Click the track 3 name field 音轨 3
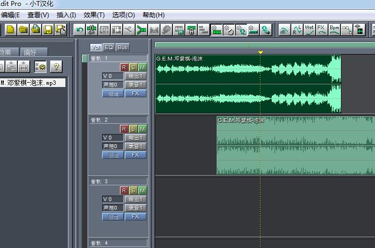Viewport: 375px width, 248px height. [x=119, y=182]
